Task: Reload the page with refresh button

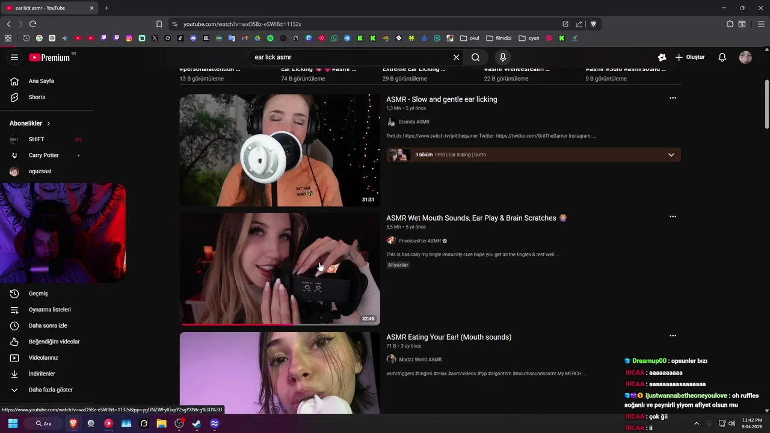Action: point(32,24)
